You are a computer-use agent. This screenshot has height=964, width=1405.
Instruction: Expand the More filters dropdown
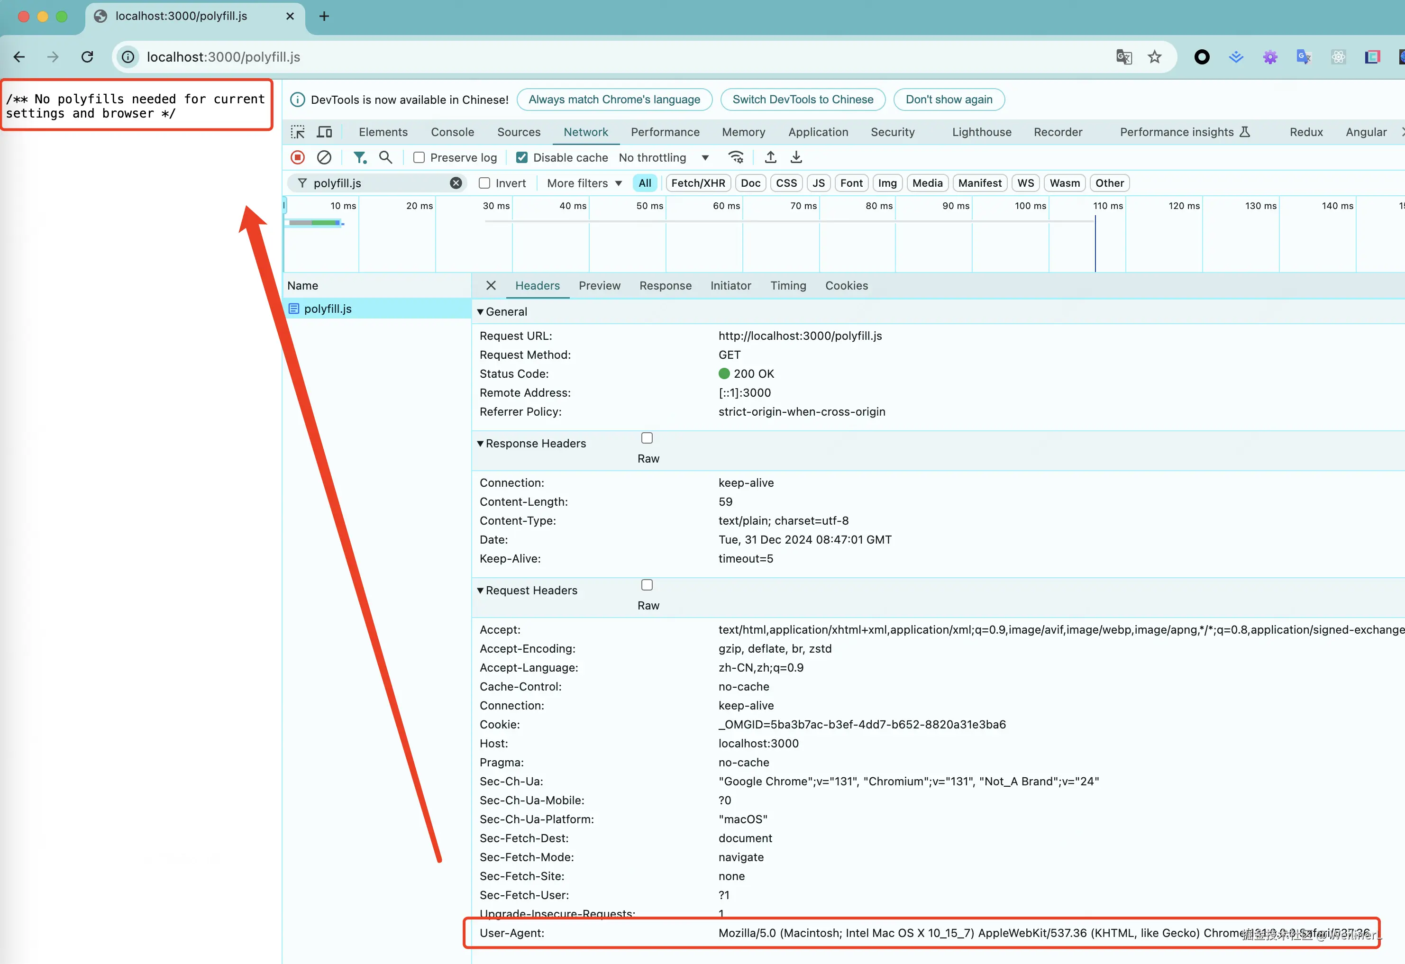584,183
